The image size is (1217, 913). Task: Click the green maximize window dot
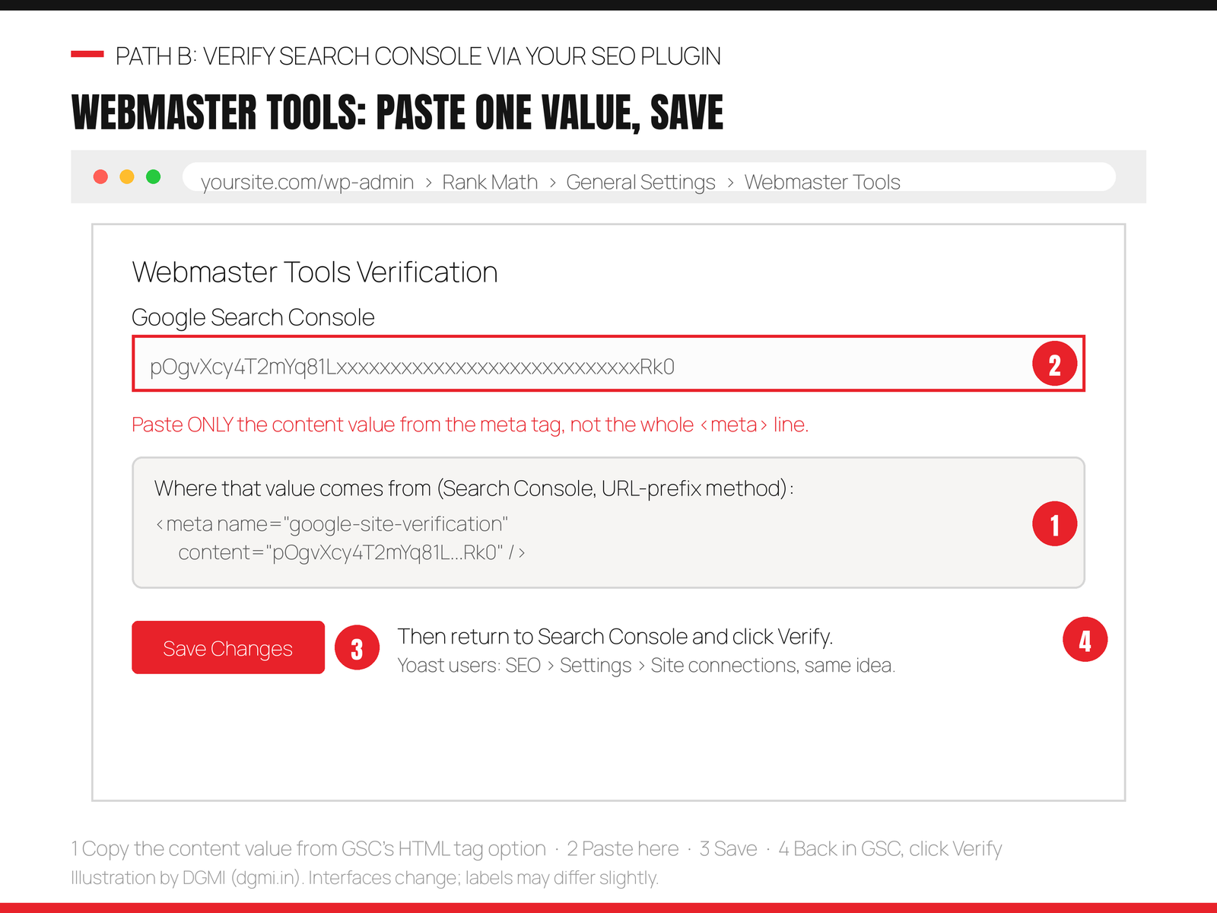(x=153, y=177)
